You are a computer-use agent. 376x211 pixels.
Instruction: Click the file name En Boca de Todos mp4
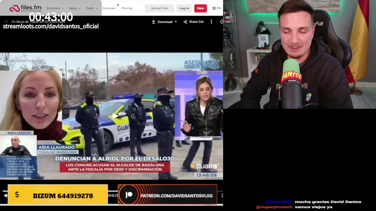[x=38, y=22]
